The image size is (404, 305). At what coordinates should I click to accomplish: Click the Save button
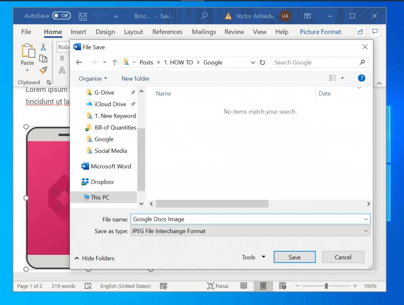click(294, 257)
